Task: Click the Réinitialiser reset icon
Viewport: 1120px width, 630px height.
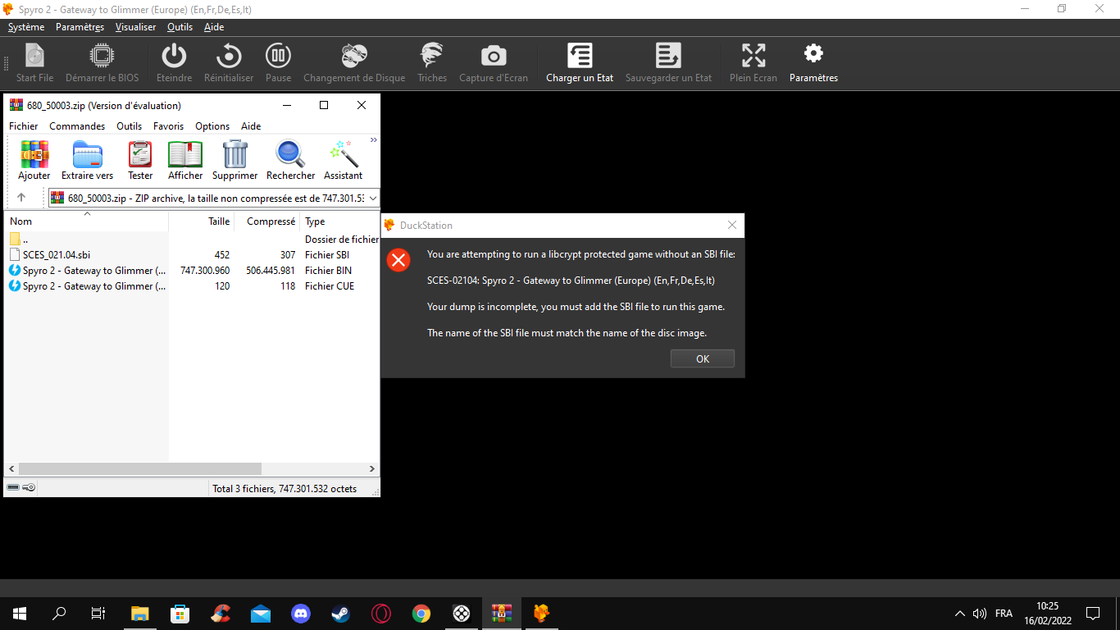Action: click(x=229, y=56)
